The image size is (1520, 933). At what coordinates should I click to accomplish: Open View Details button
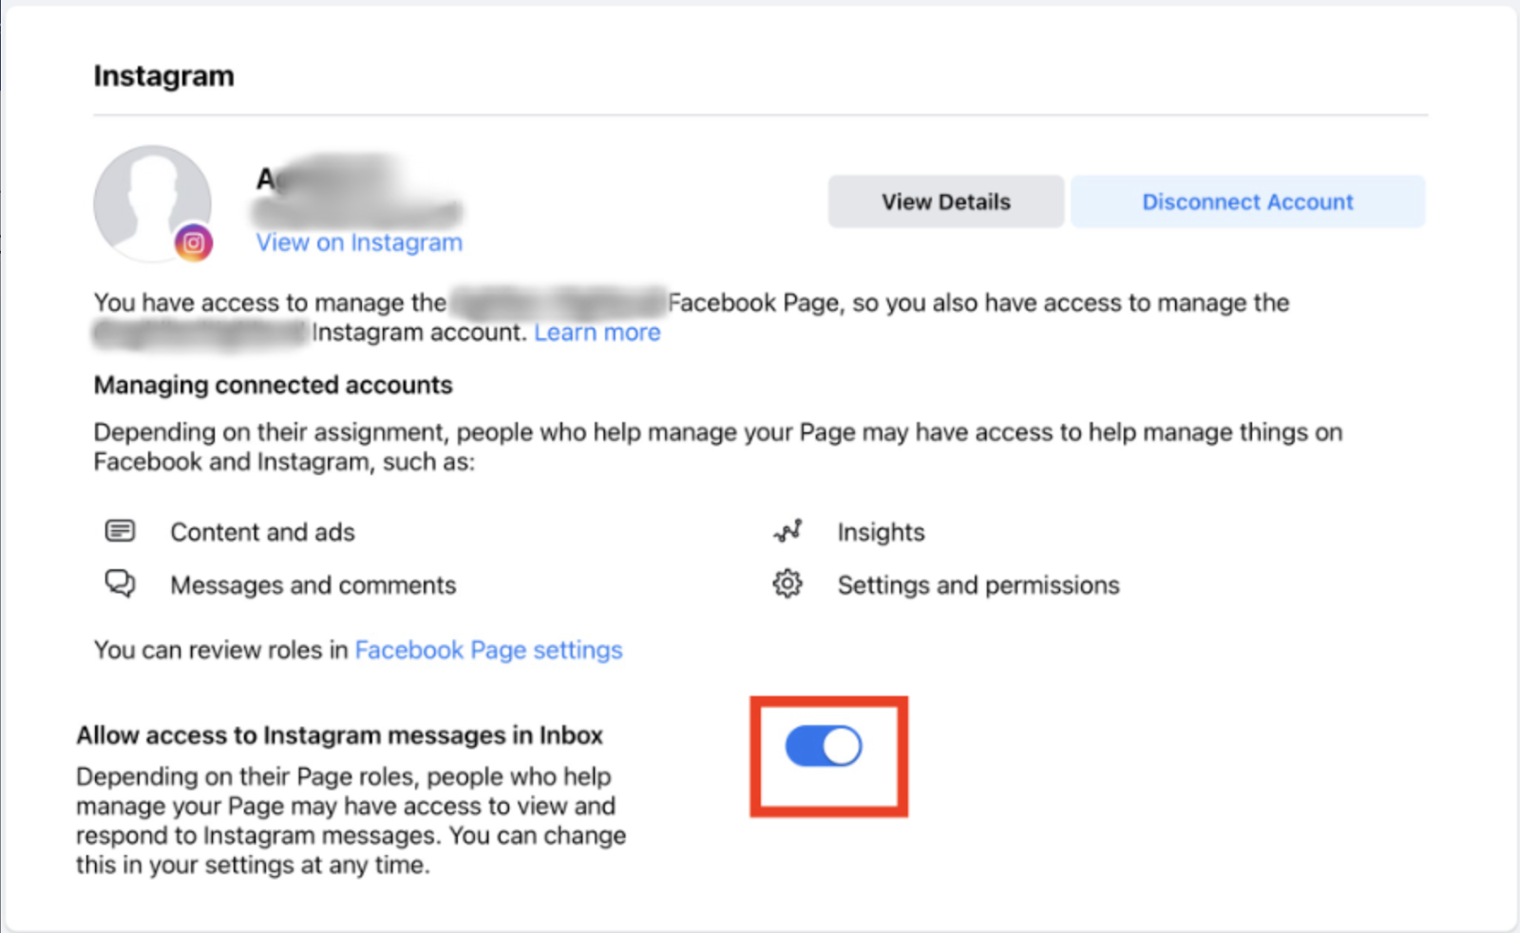[946, 201]
